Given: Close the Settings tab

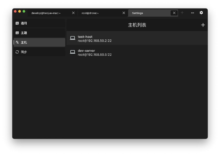Looking at the screenshot, I should click(x=174, y=13).
